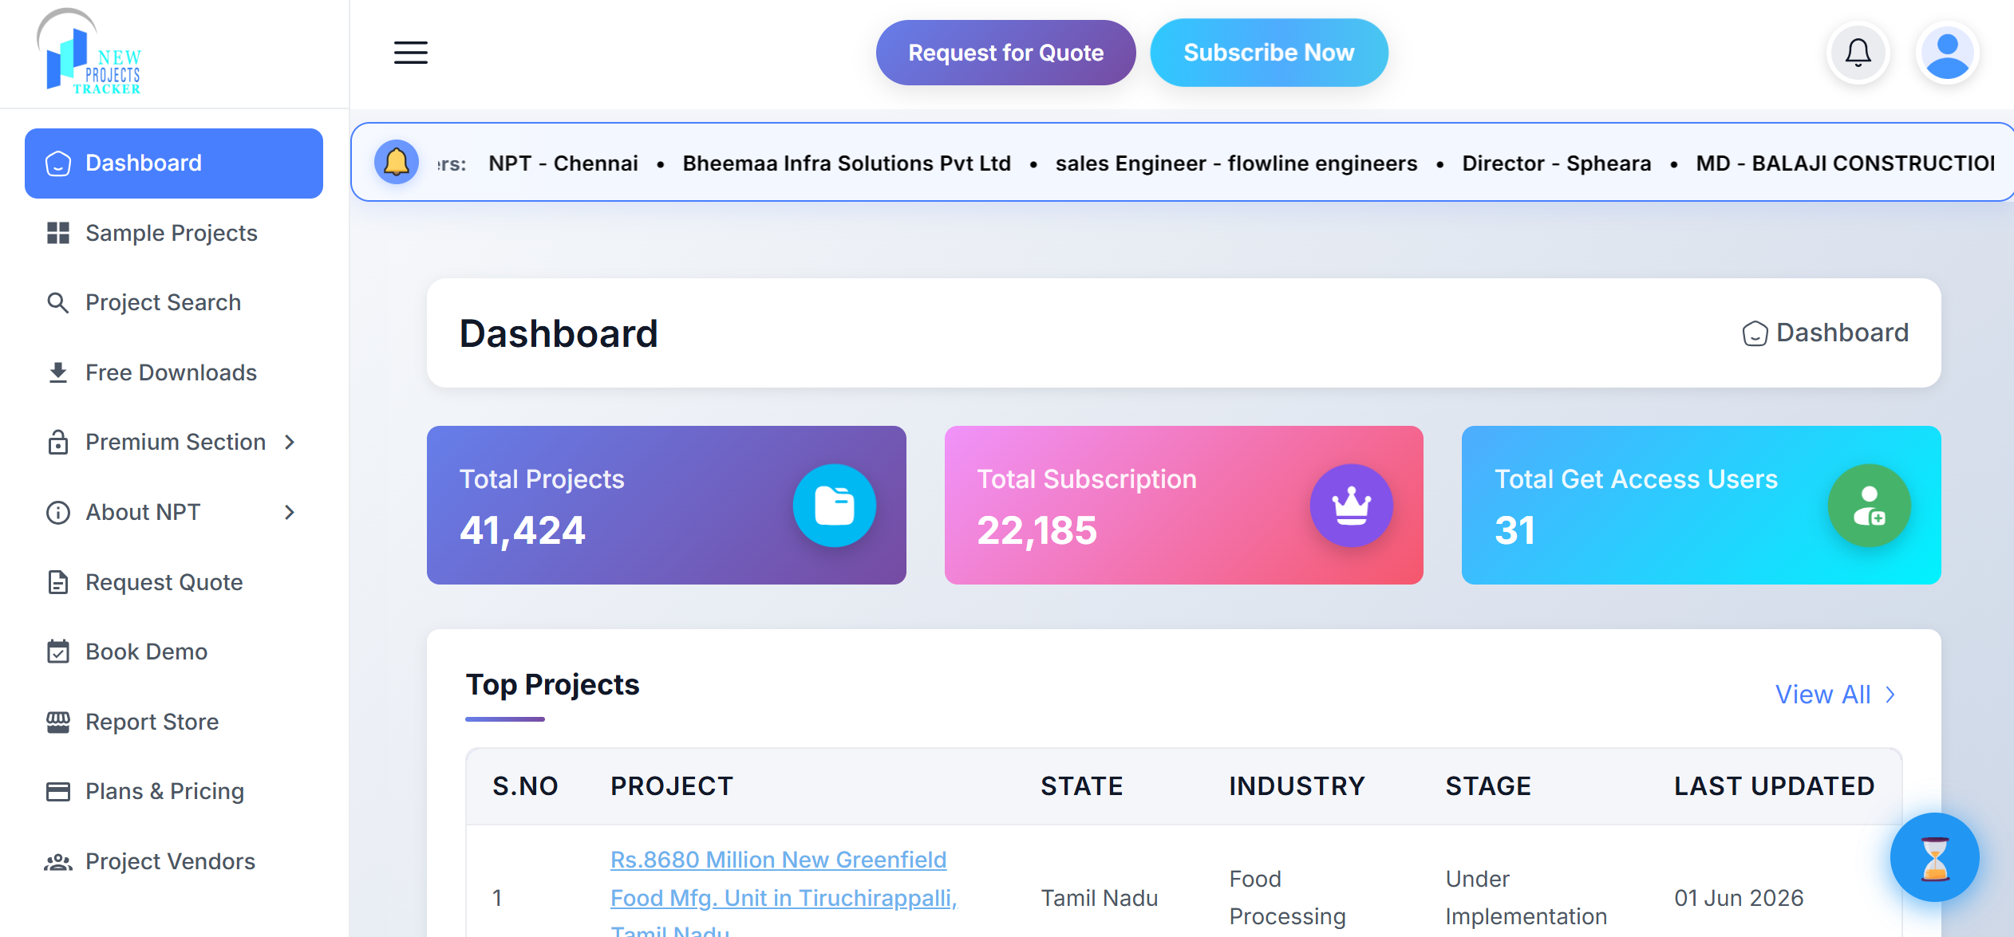
Task: Click the Project Search magnifier icon
Action: click(x=57, y=303)
